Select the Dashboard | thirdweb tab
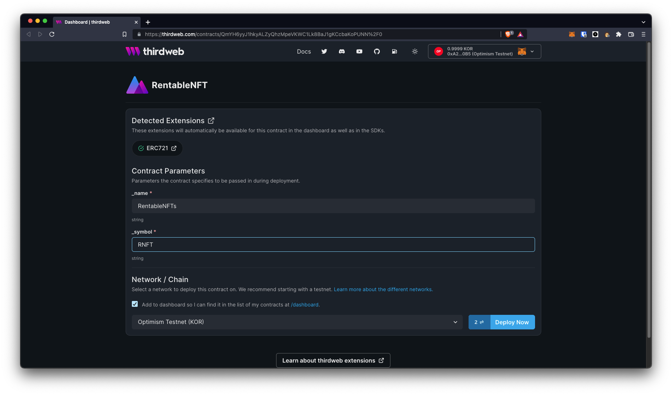Viewport: 672px width, 395px height. point(93,22)
